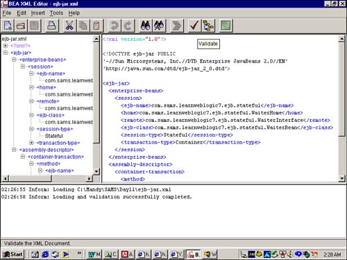Expand the <transaction-type> tree node

coord(31,143)
